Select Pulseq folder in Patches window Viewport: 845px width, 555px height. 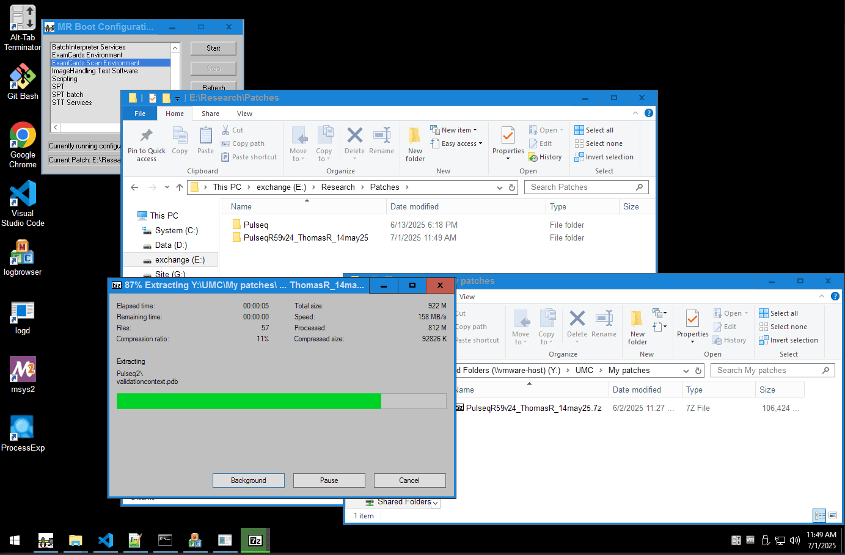click(x=256, y=225)
